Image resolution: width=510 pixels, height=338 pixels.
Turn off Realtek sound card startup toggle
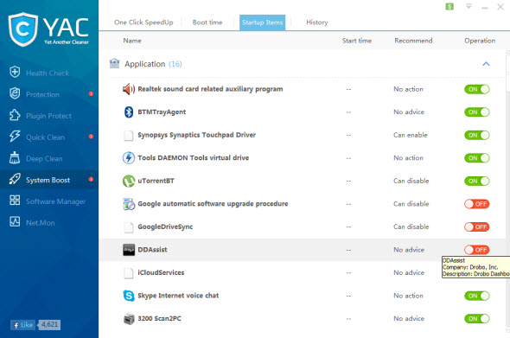[477, 89]
